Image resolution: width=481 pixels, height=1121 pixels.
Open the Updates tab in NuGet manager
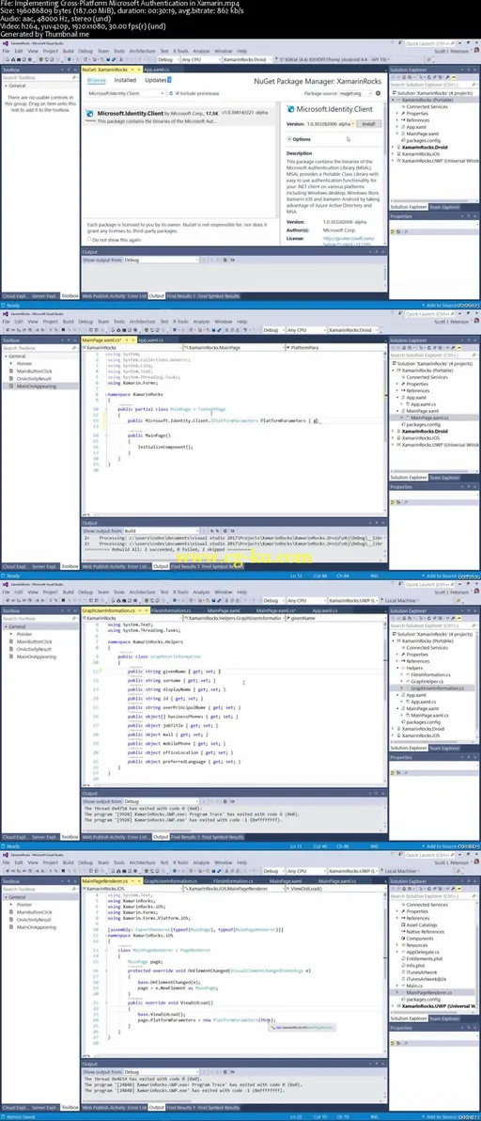(x=158, y=80)
